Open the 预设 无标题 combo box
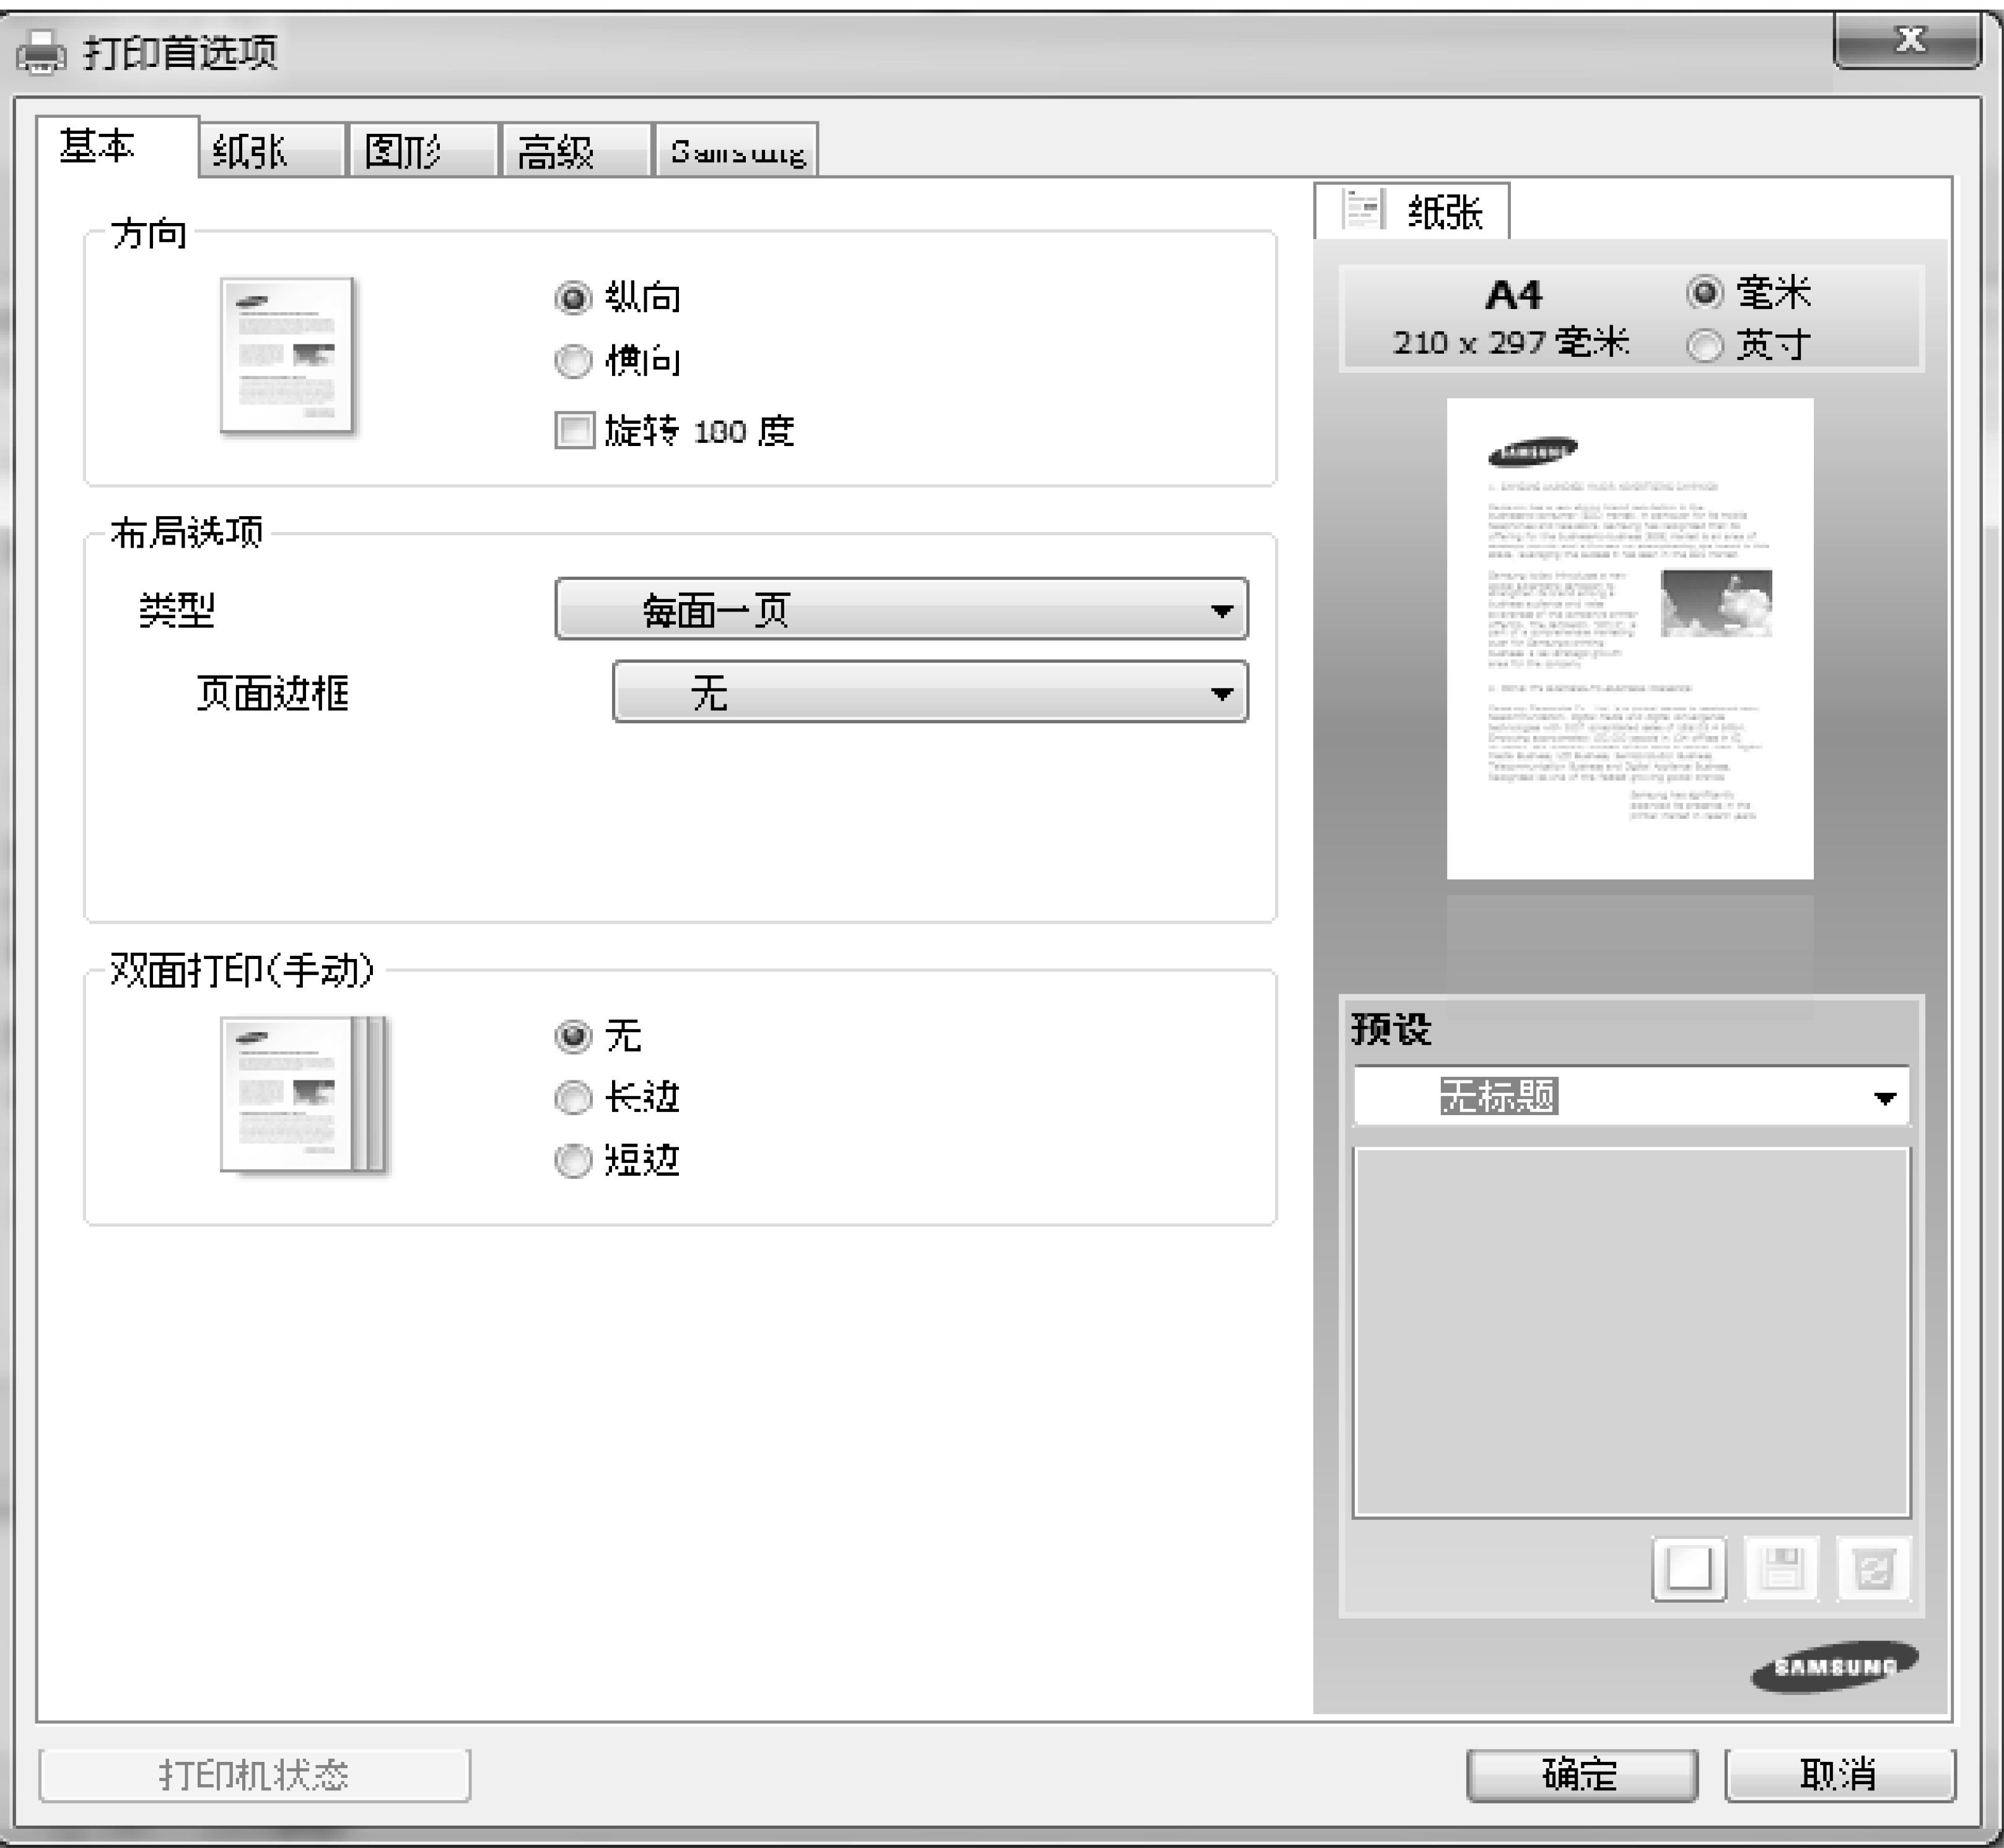 tap(1630, 1097)
